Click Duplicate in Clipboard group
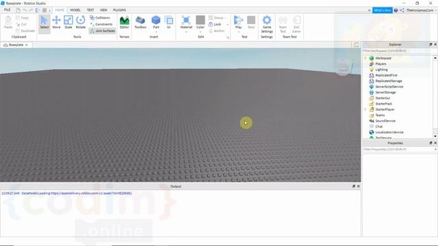The height and width of the screenshot is (246, 438). (25, 31)
